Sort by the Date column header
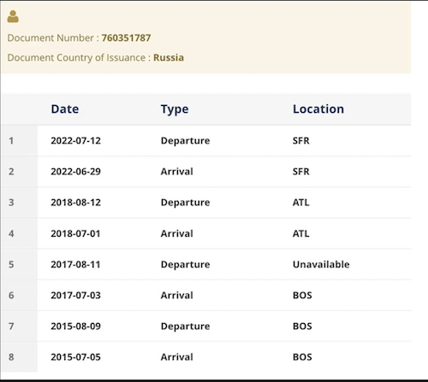The image size is (428, 382). tap(65, 109)
